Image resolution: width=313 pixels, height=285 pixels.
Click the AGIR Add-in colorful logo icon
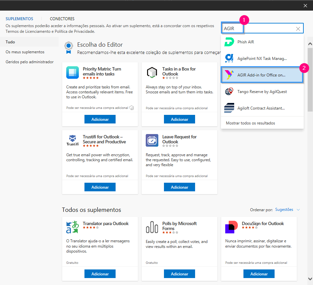(x=229, y=75)
